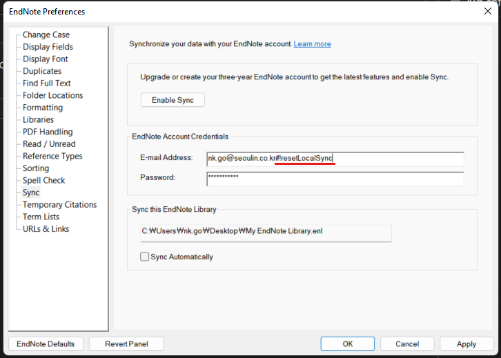Viewport: 501px width, 358px height.
Task: Close the EndNote Preferences dialog
Action: pos(488,11)
